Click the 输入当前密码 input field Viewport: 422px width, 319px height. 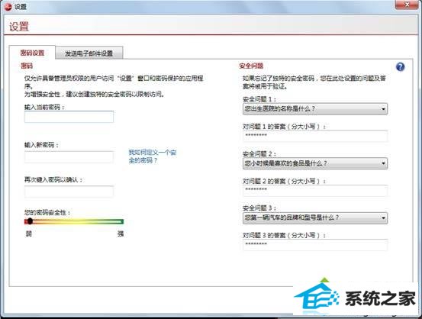click(69, 117)
